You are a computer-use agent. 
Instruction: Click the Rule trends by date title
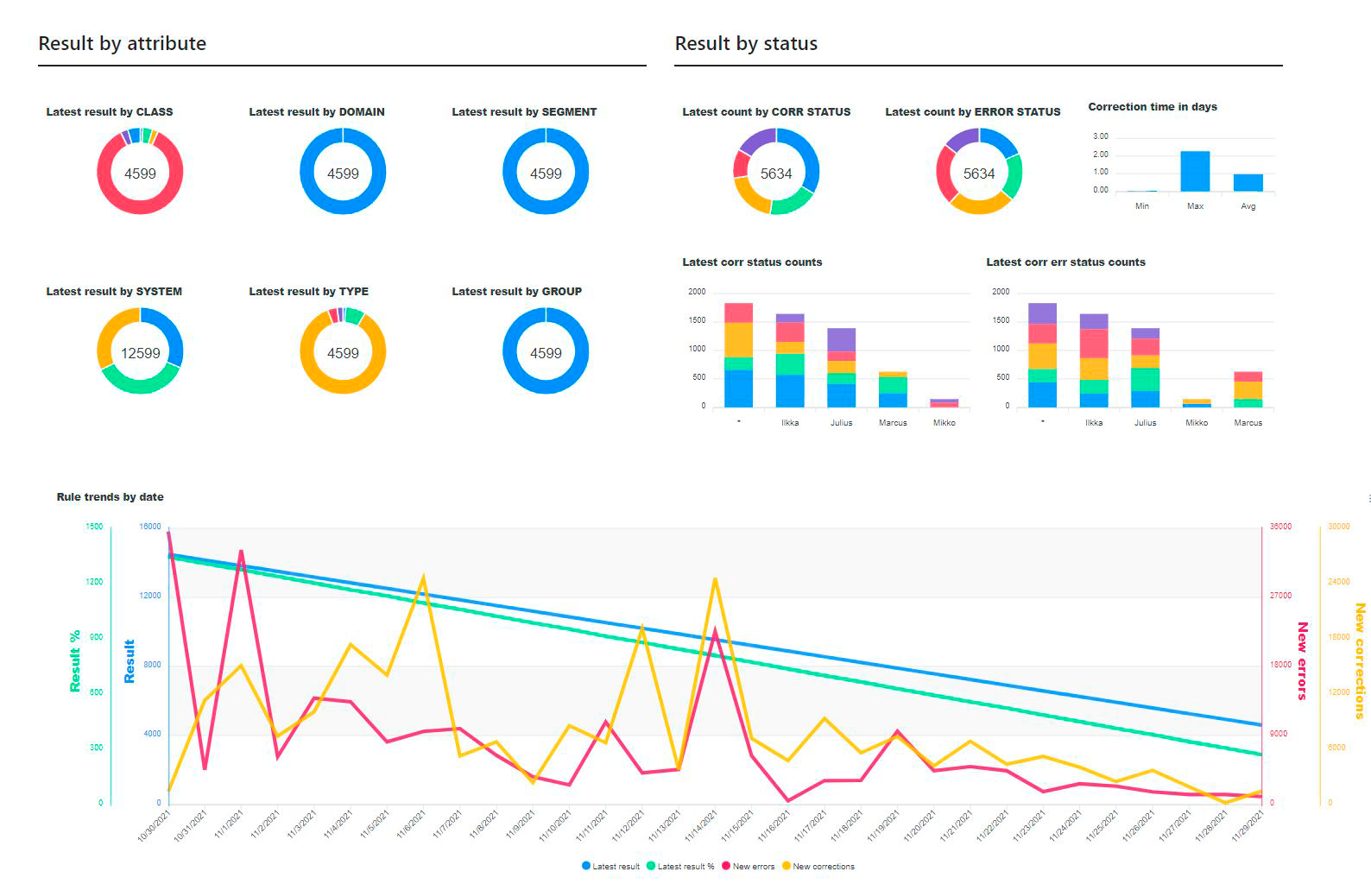110,496
